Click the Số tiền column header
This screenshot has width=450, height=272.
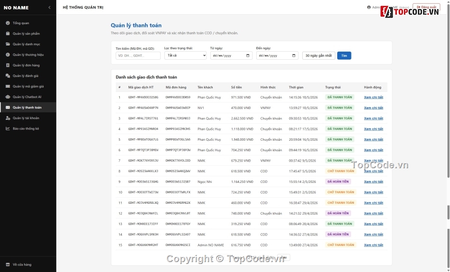[236, 87]
